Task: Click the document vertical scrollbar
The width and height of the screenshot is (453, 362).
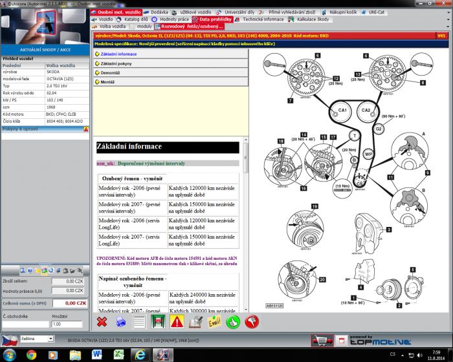Action: (x=246, y=224)
